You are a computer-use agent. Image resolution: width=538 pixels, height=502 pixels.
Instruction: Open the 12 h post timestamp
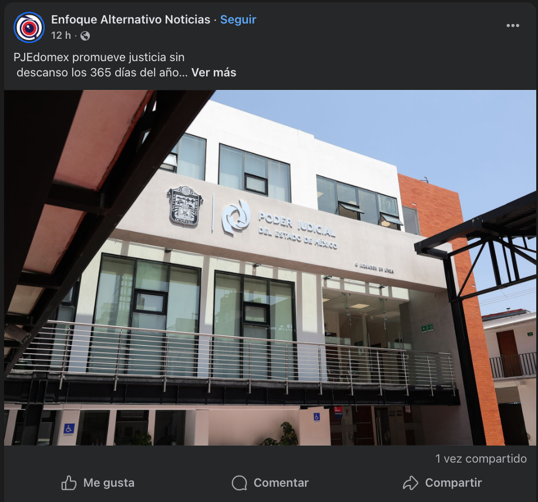pos(61,35)
